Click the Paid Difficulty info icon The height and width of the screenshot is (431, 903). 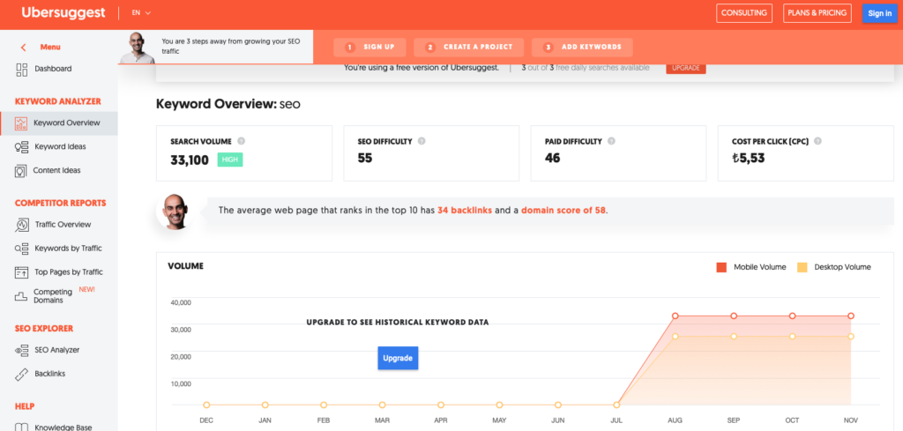pos(611,141)
